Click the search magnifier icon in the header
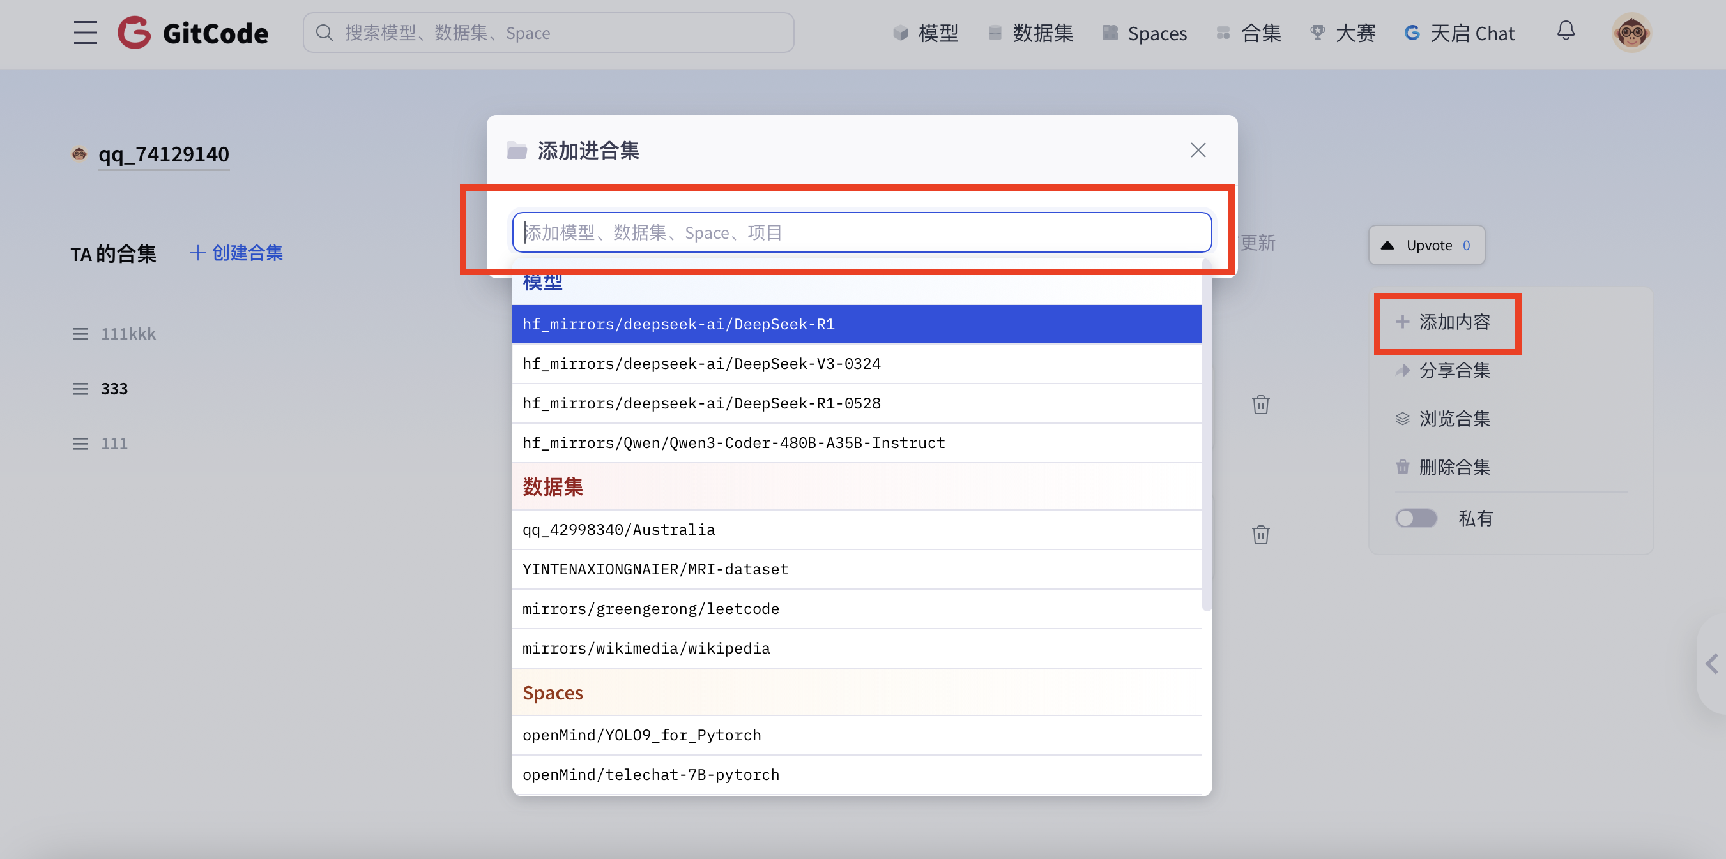This screenshot has height=859, width=1726. 325,33
